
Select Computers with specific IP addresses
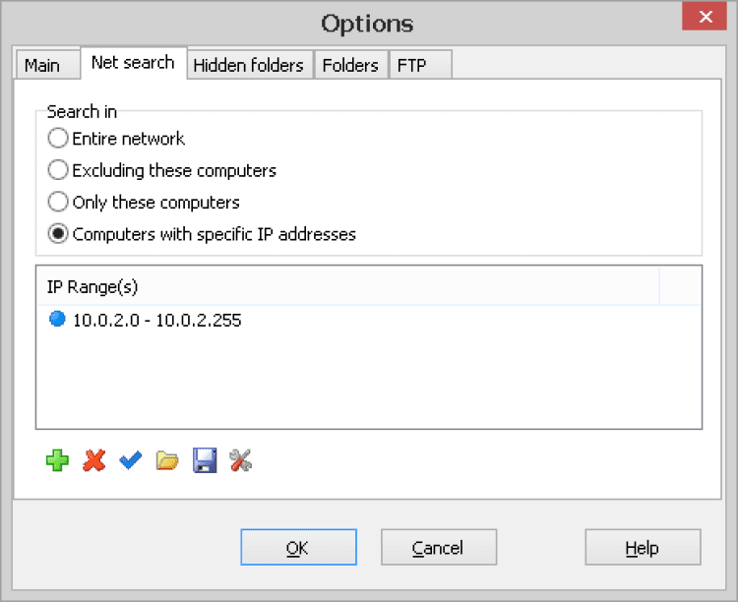click(58, 234)
